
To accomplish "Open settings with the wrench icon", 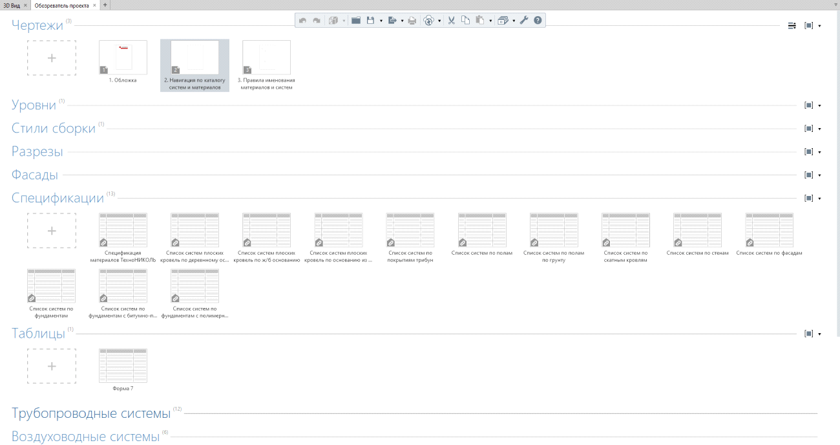I will pos(524,21).
